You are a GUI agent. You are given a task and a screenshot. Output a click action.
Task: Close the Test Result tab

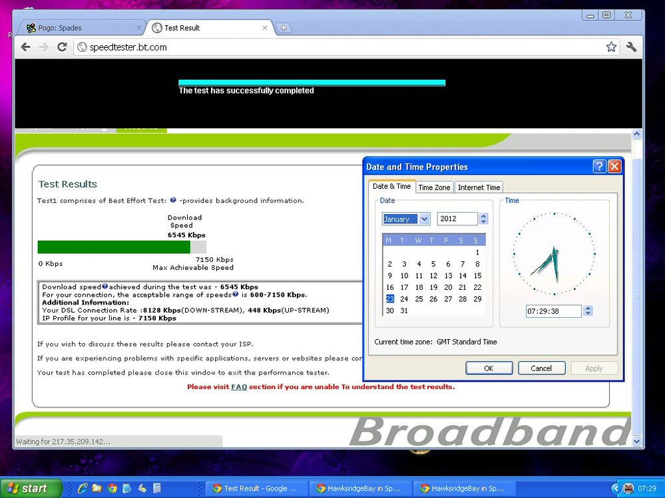tap(265, 28)
